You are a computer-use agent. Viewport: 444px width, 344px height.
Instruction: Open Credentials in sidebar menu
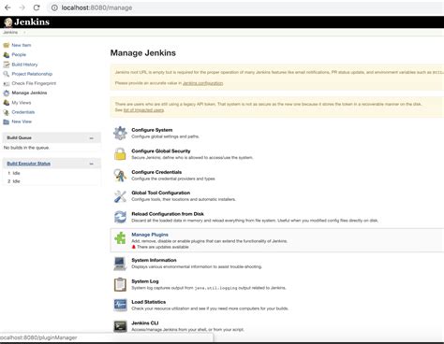(x=23, y=112)
